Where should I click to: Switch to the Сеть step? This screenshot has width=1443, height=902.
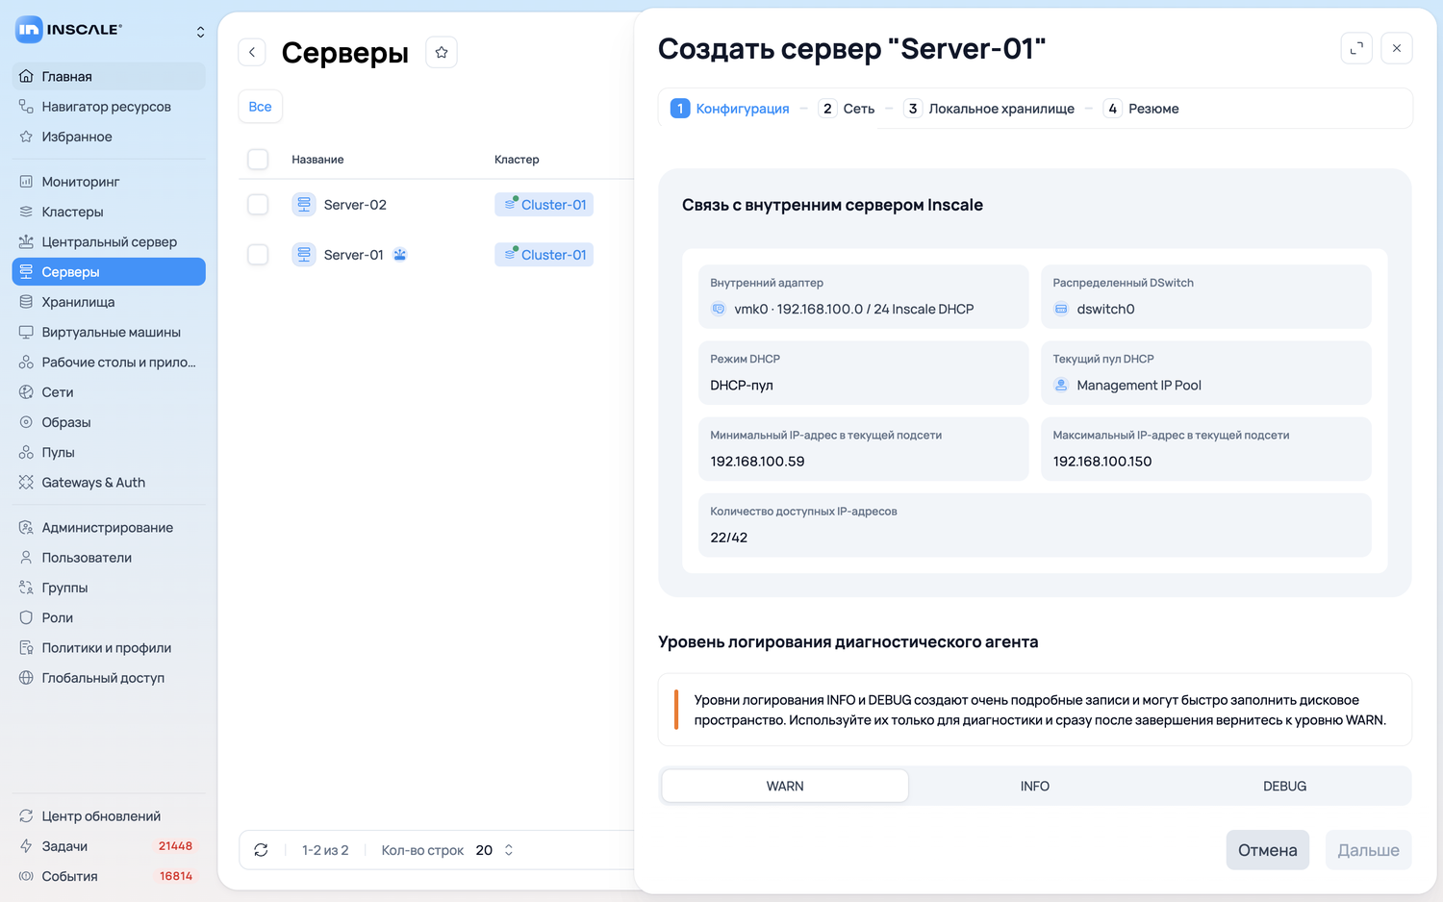(x=847, y=109)
